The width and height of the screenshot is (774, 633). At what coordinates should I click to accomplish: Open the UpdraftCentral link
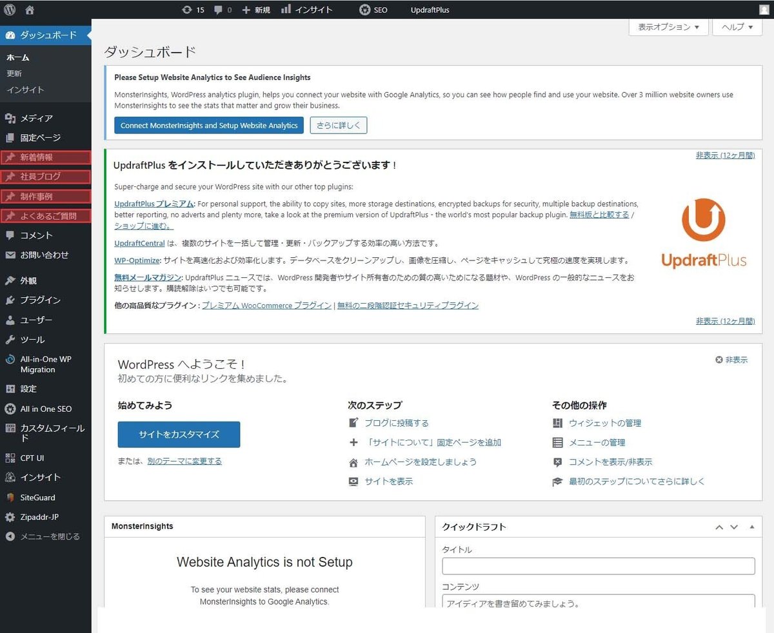pos(139,243)
